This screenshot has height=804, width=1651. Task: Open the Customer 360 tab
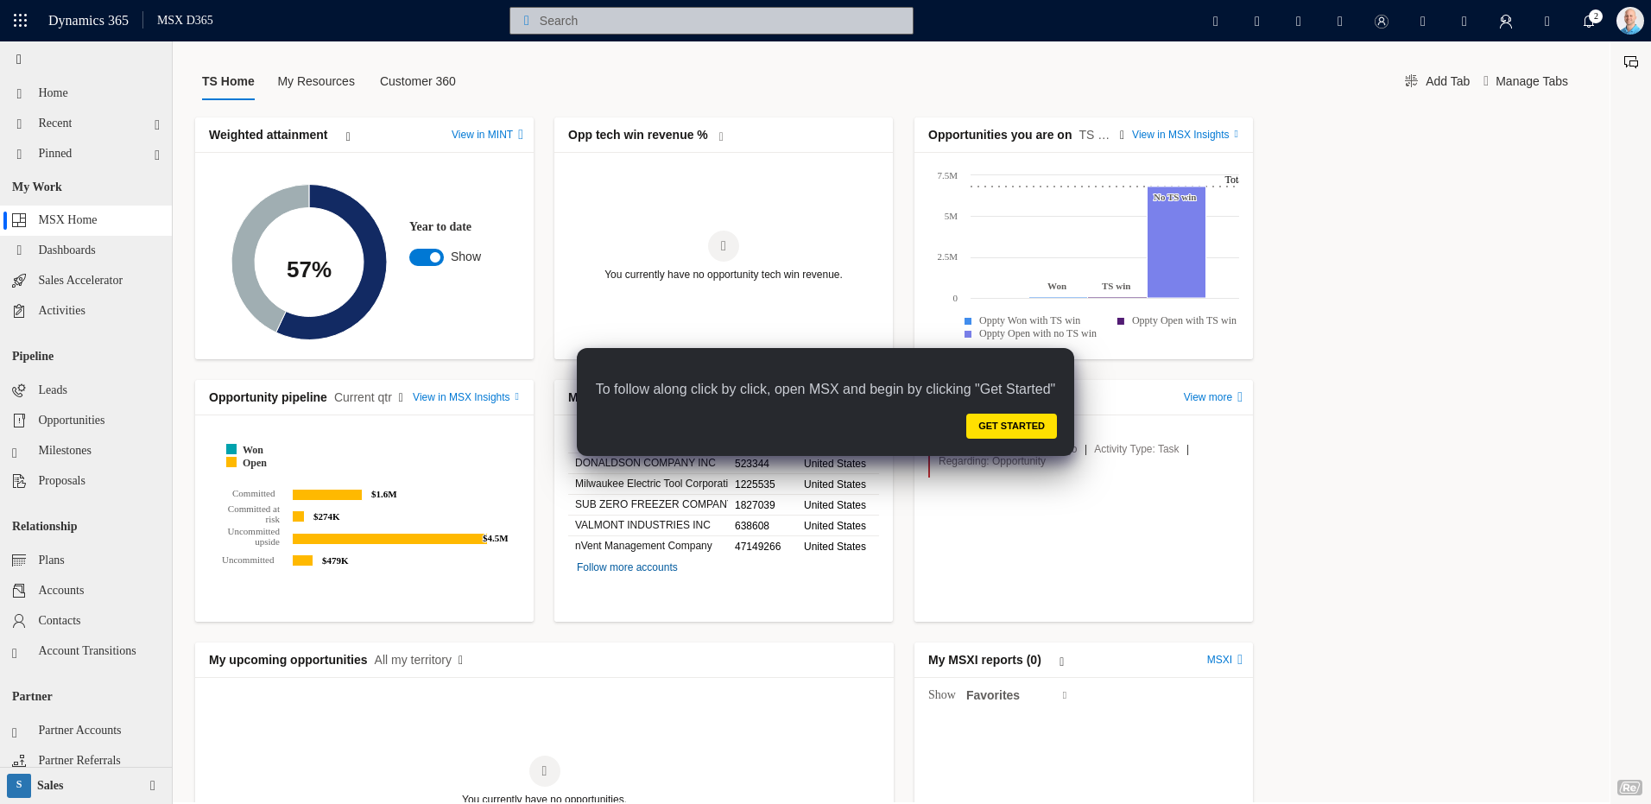[417, 81]
